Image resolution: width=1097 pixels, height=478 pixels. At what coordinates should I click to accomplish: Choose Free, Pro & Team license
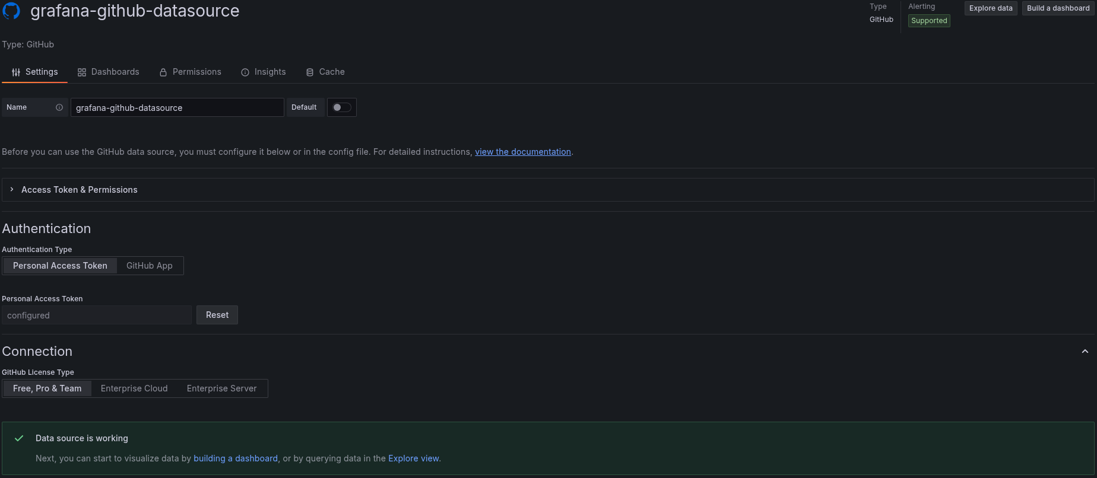(47, 388)
